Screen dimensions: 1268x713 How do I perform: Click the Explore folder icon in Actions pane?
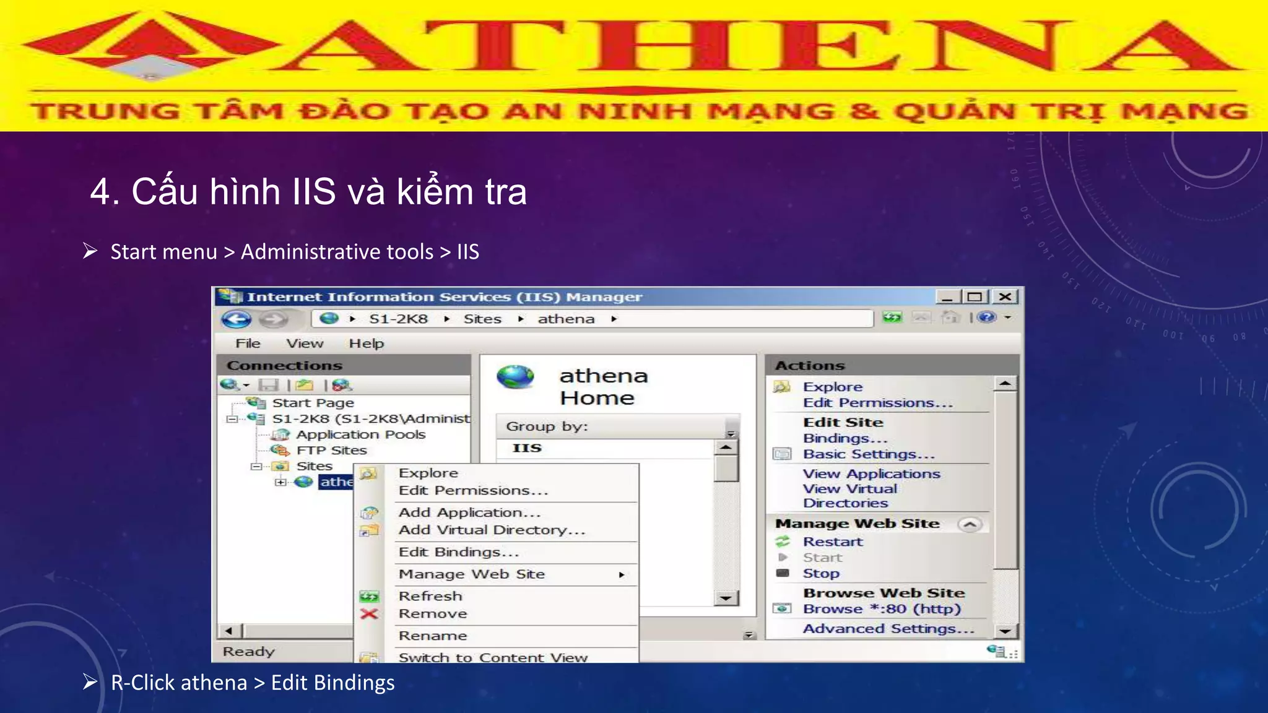(782, 387)
